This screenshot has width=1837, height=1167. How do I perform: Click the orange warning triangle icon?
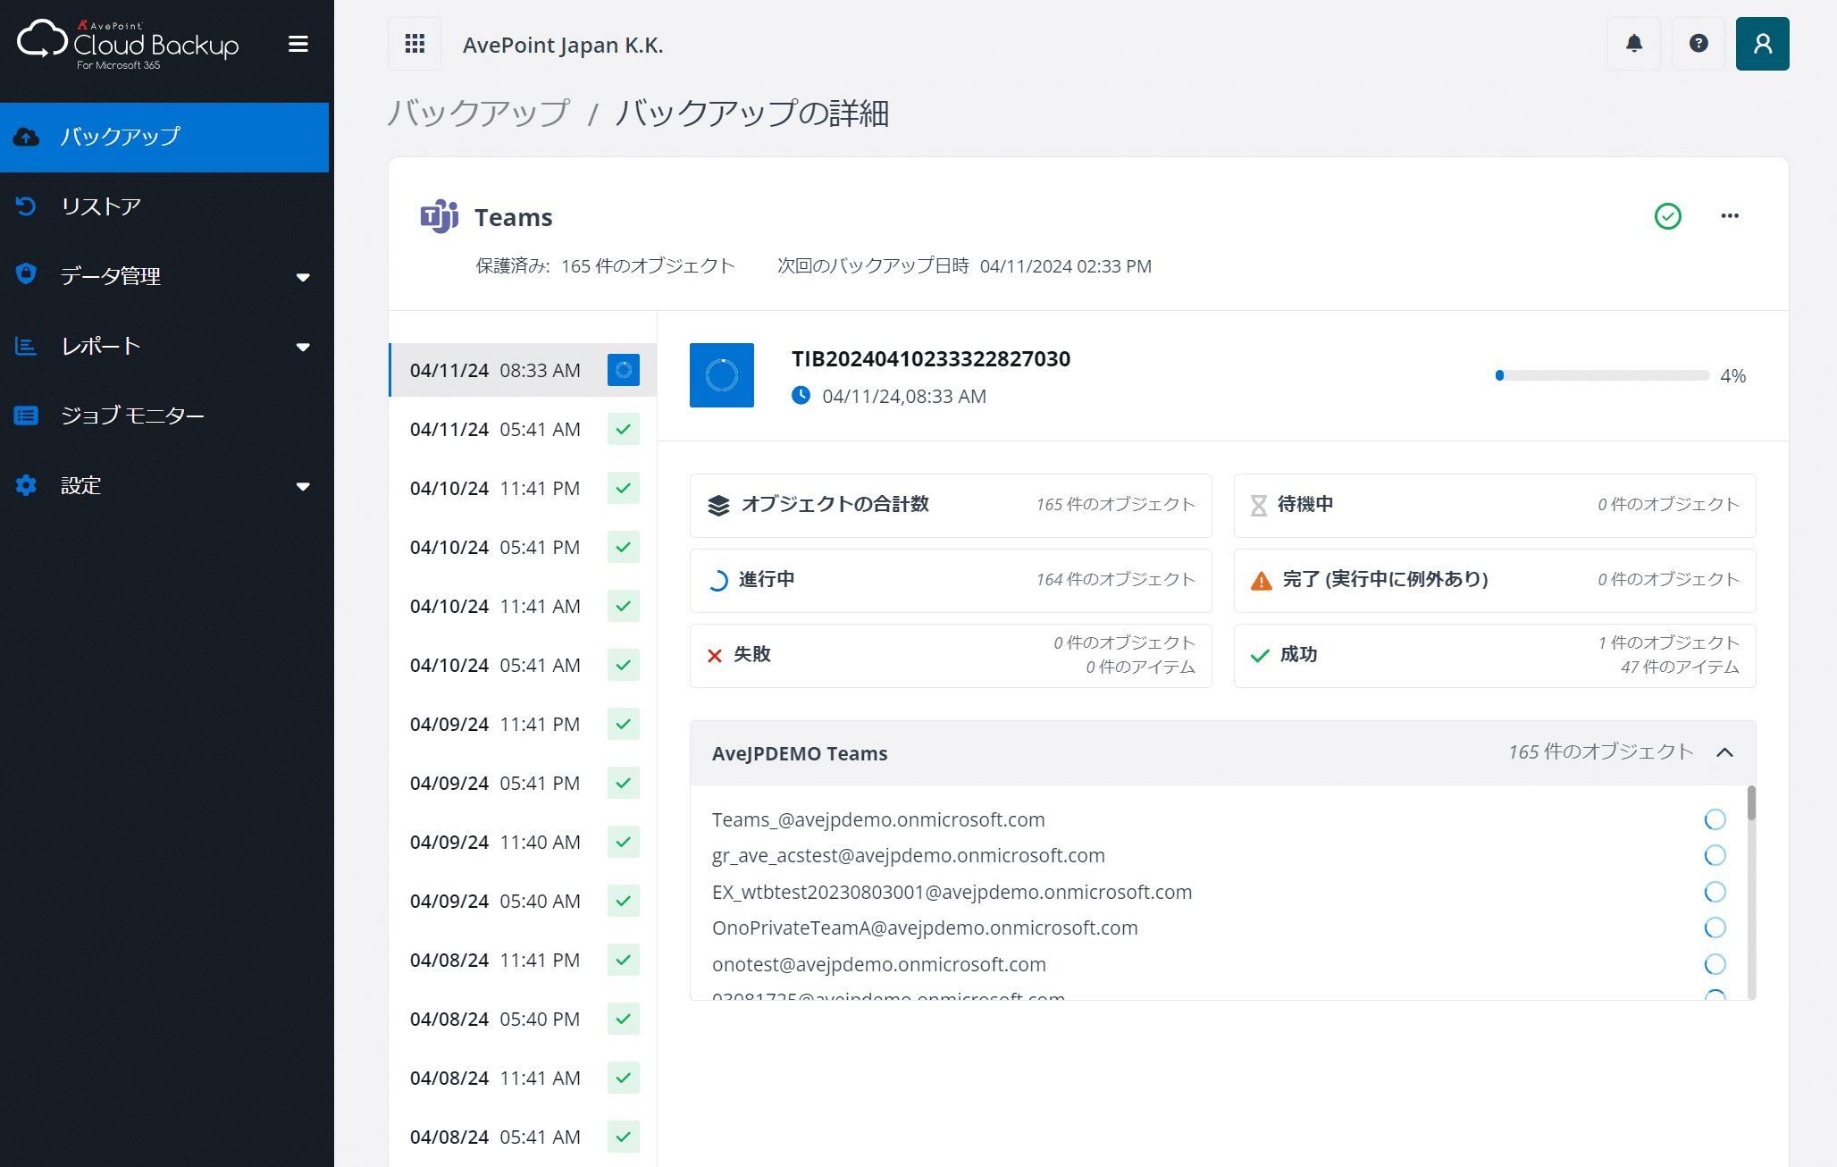pyautogui.click(x=1262, y=581)
